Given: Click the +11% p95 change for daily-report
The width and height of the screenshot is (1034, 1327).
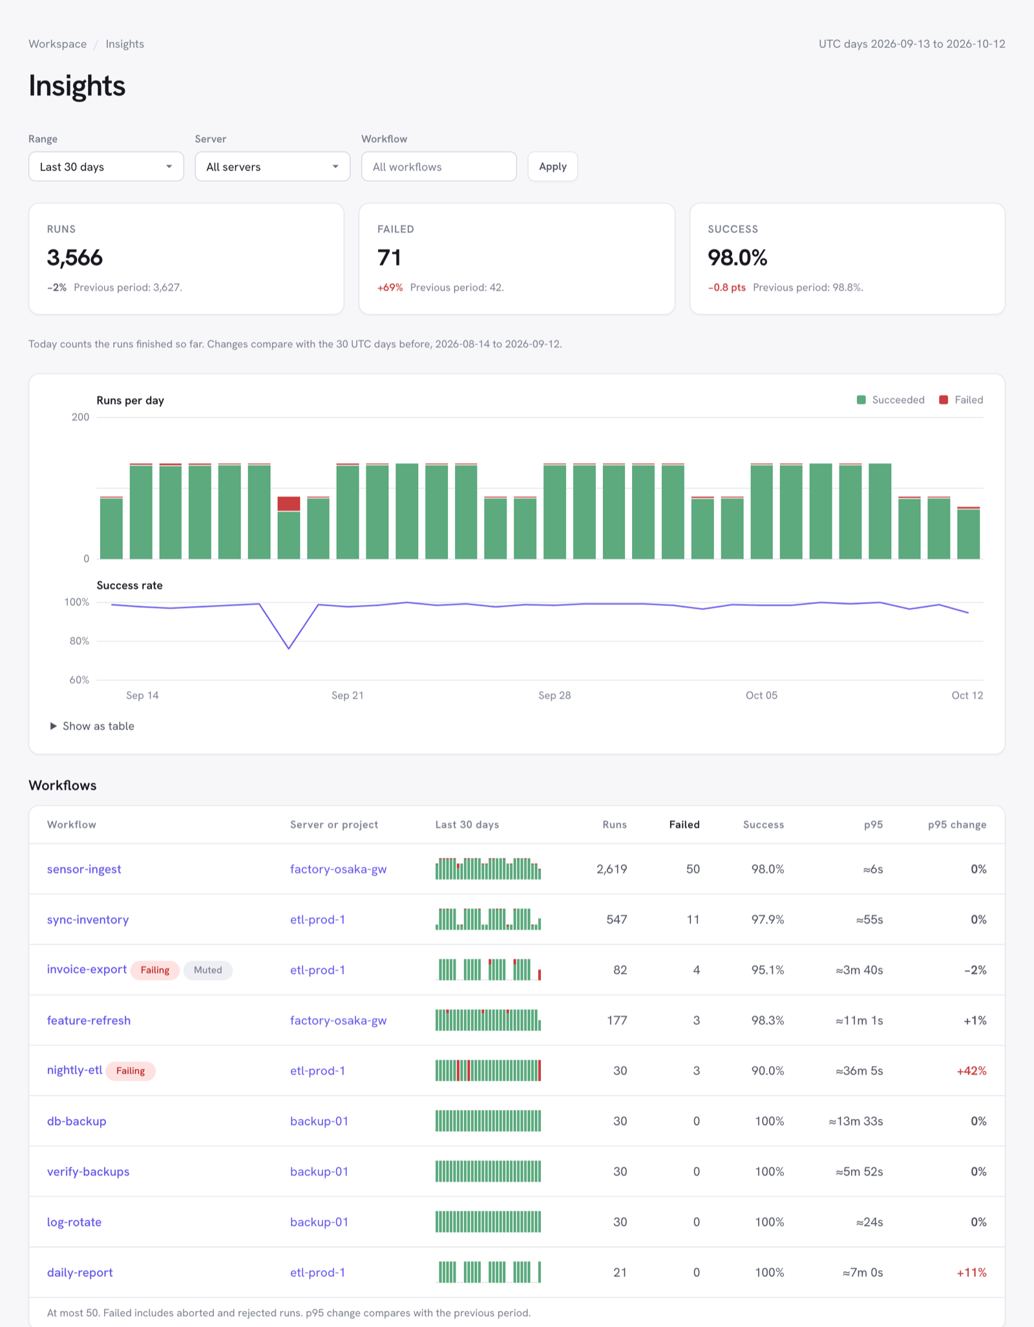Looking at the screenshot, I should click(x=971, y=1272).
